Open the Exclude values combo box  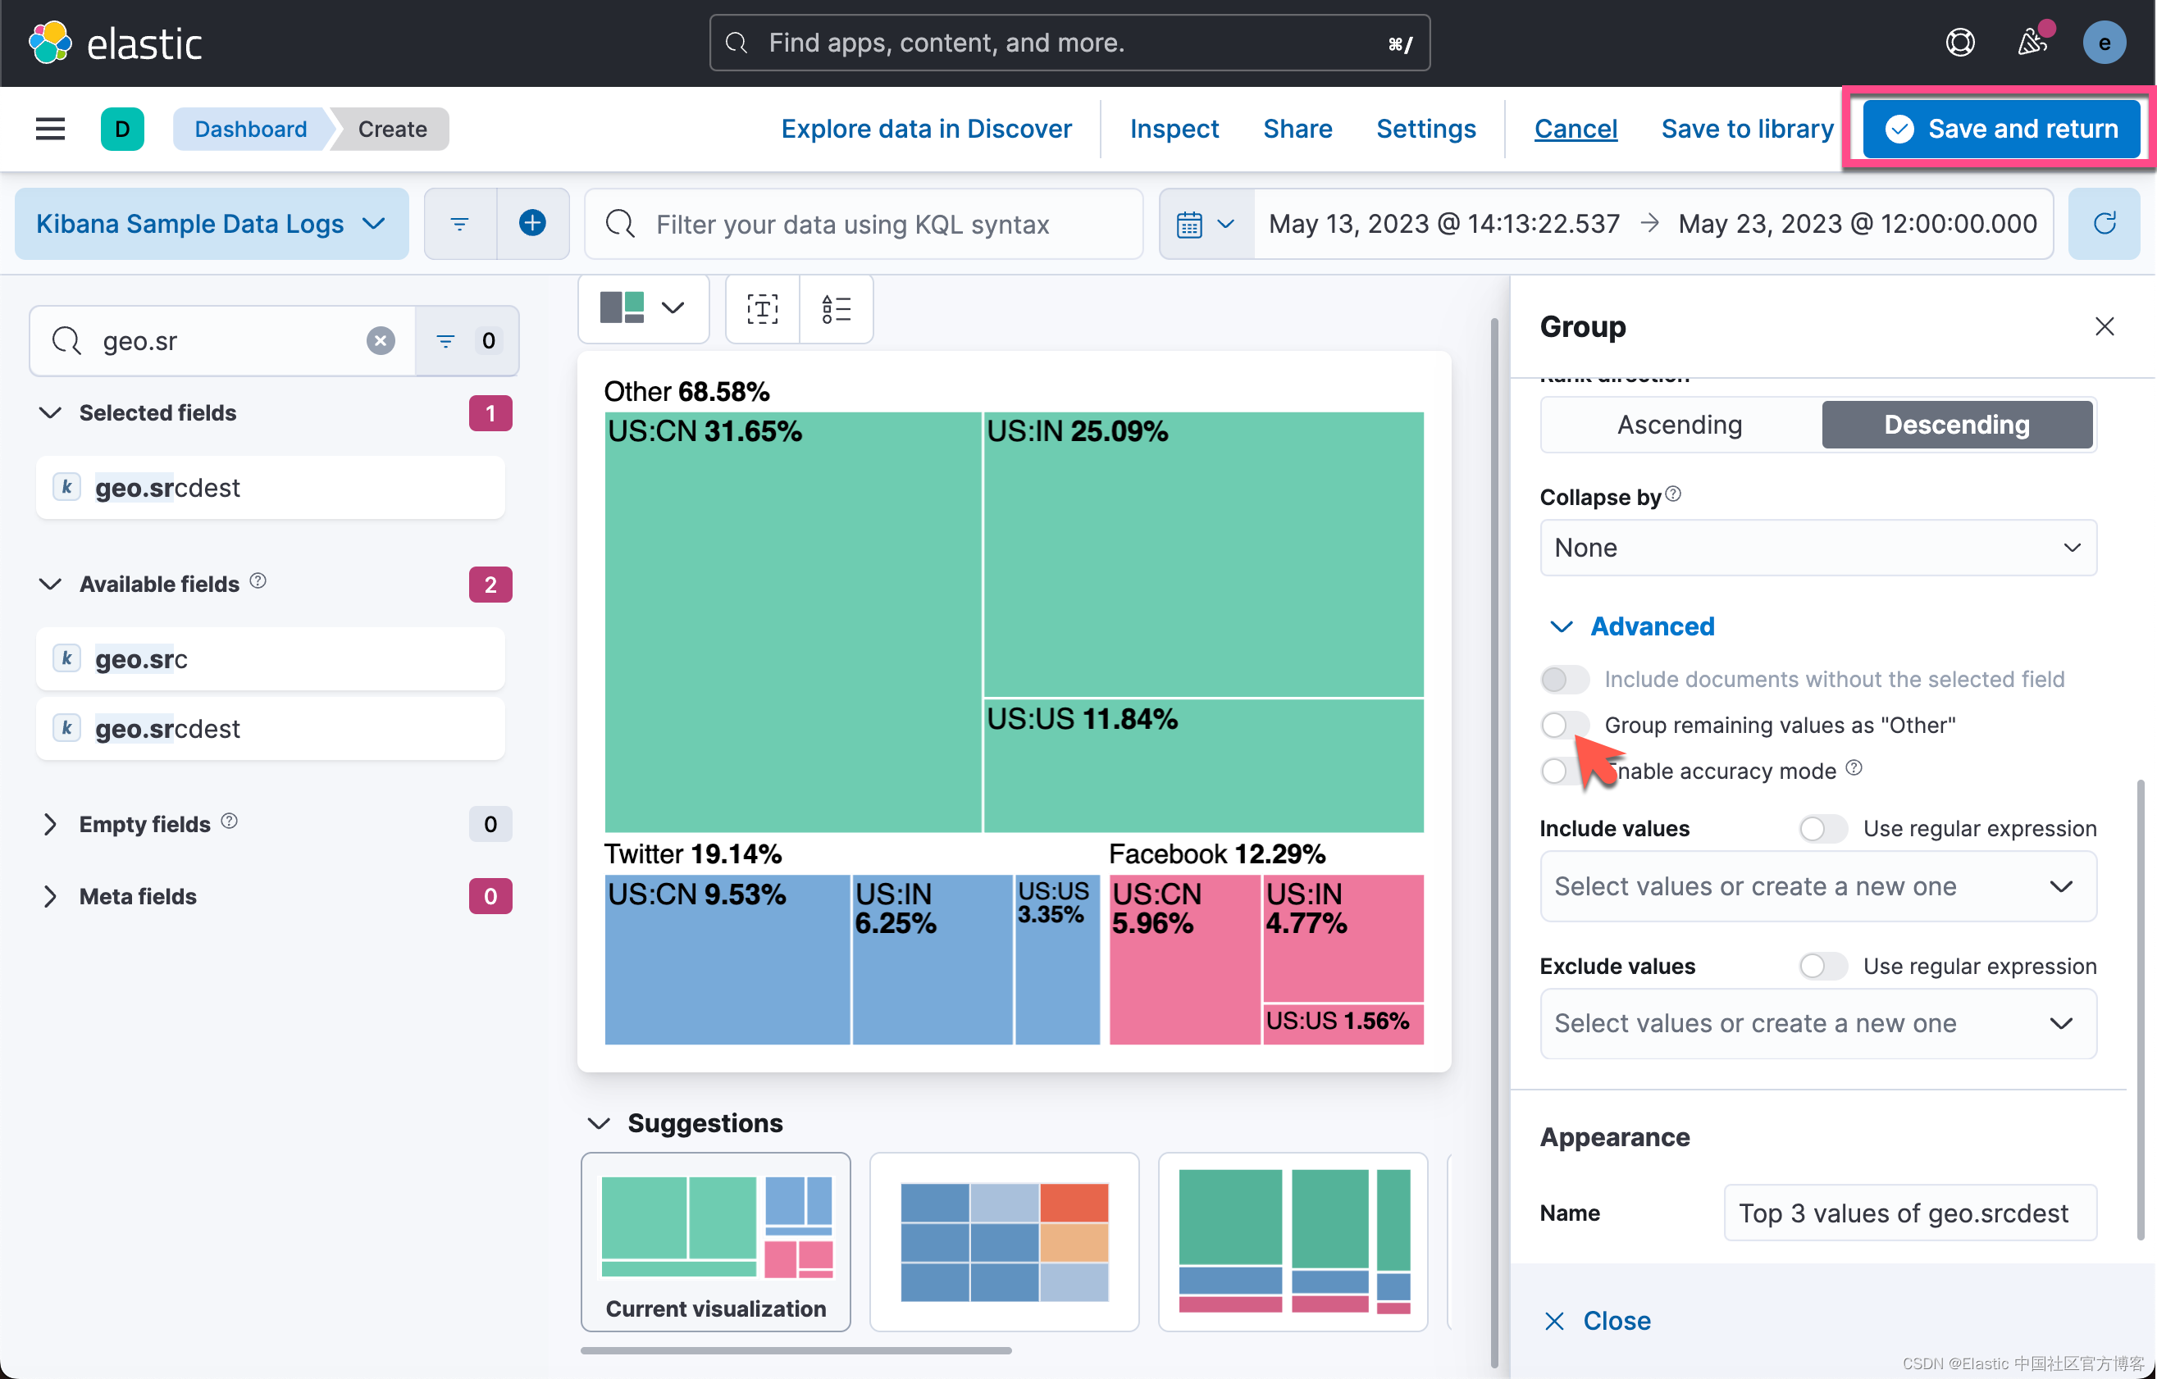tap(1817, 1023)
